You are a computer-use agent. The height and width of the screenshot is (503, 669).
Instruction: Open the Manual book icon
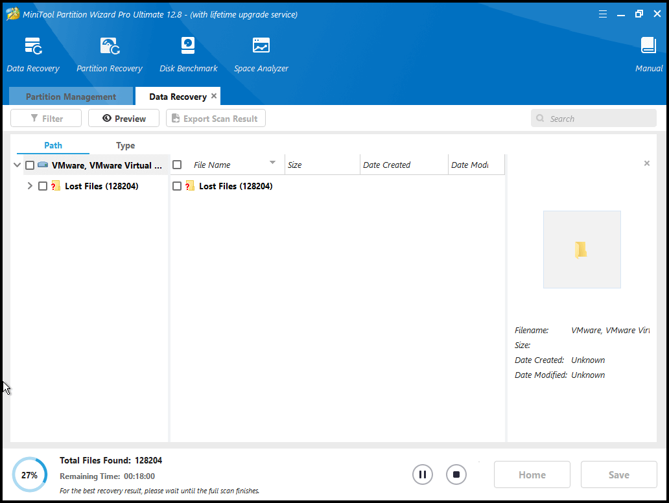(x=648, y=45)
